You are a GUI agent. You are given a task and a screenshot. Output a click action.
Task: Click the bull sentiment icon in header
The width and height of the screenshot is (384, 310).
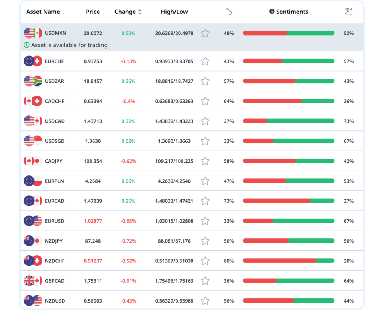coord(348,12)
